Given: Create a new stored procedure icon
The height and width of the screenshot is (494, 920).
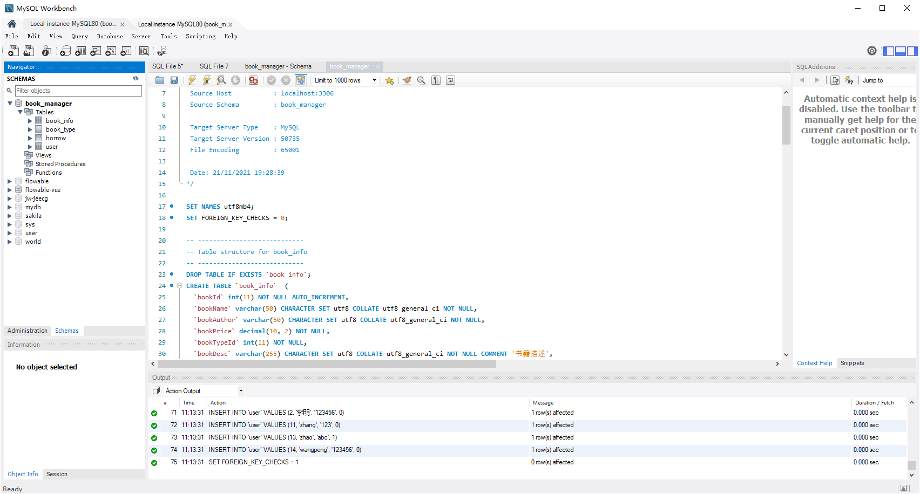Looking at the screenshot, I should [x=111, y=51].
